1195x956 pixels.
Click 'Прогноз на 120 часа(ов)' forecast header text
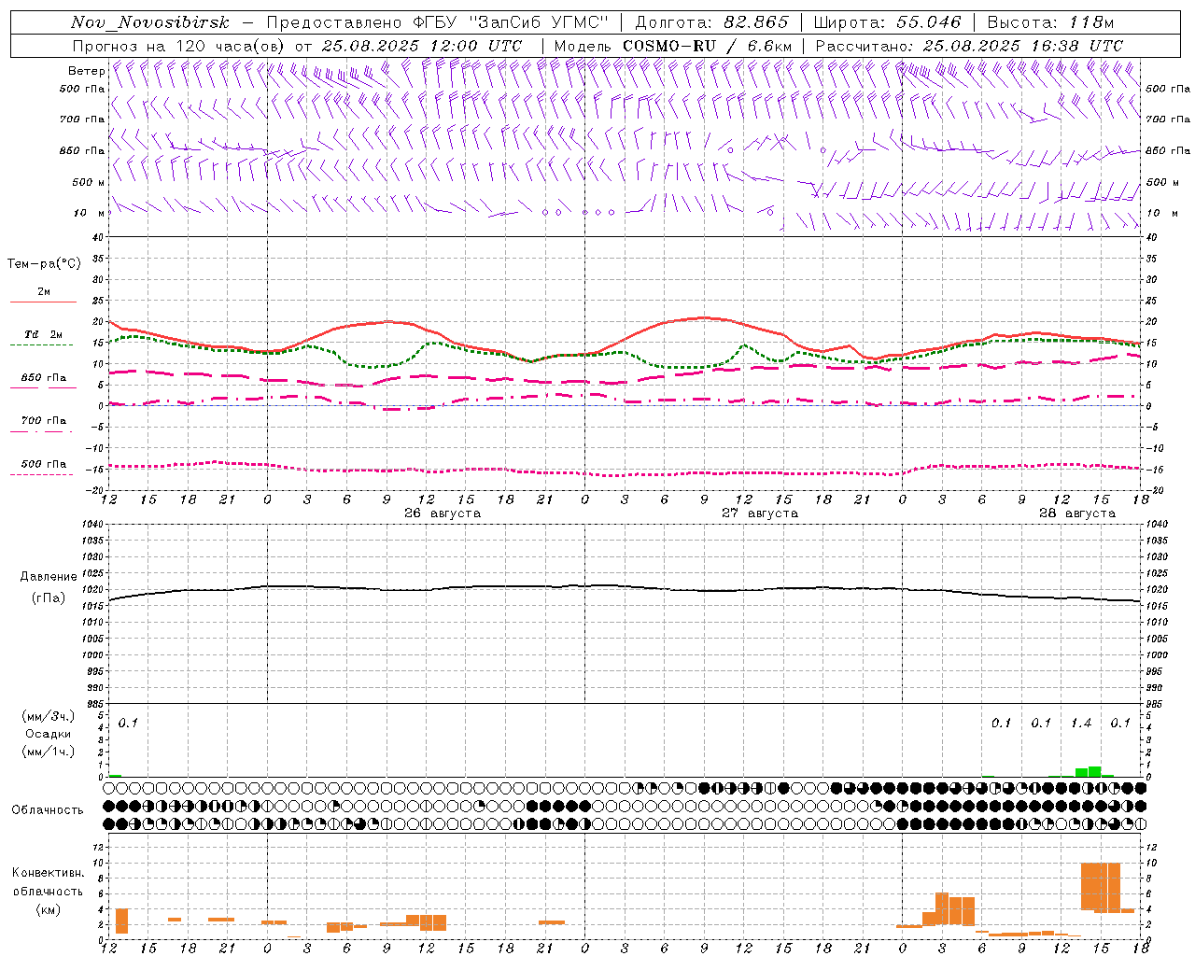coord(180,46)
